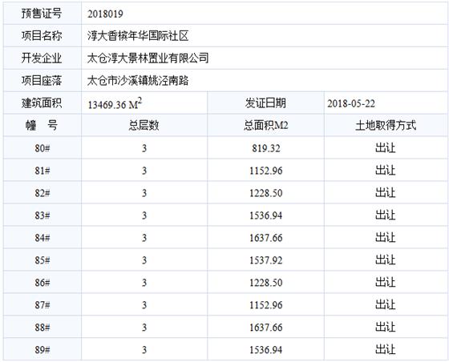Click the 总层数 column header
Image resolution: width=449 pixels, height=362 pixels.
coord(144,125)
